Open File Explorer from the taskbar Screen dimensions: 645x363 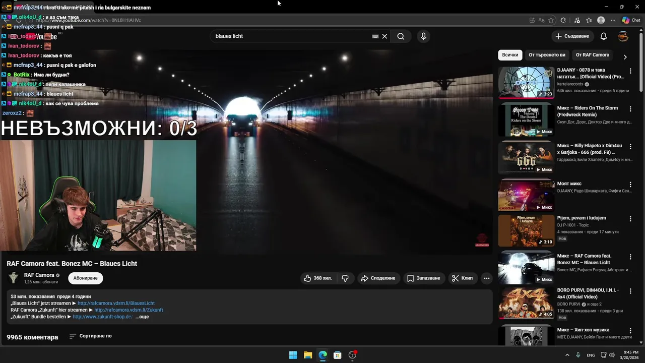click(x=308, y=355)
